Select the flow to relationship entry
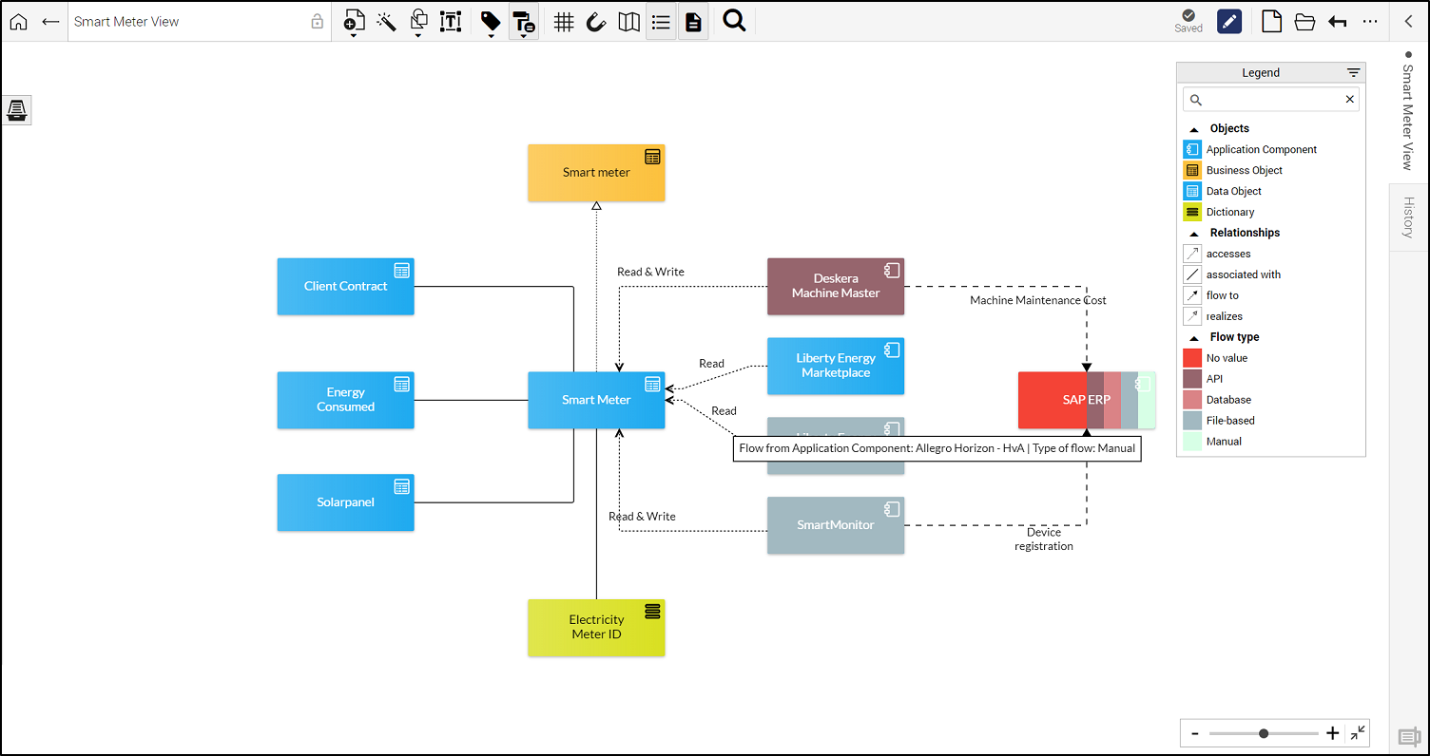This screenshot has height=756, width=1430. (x=1211, y=295)
